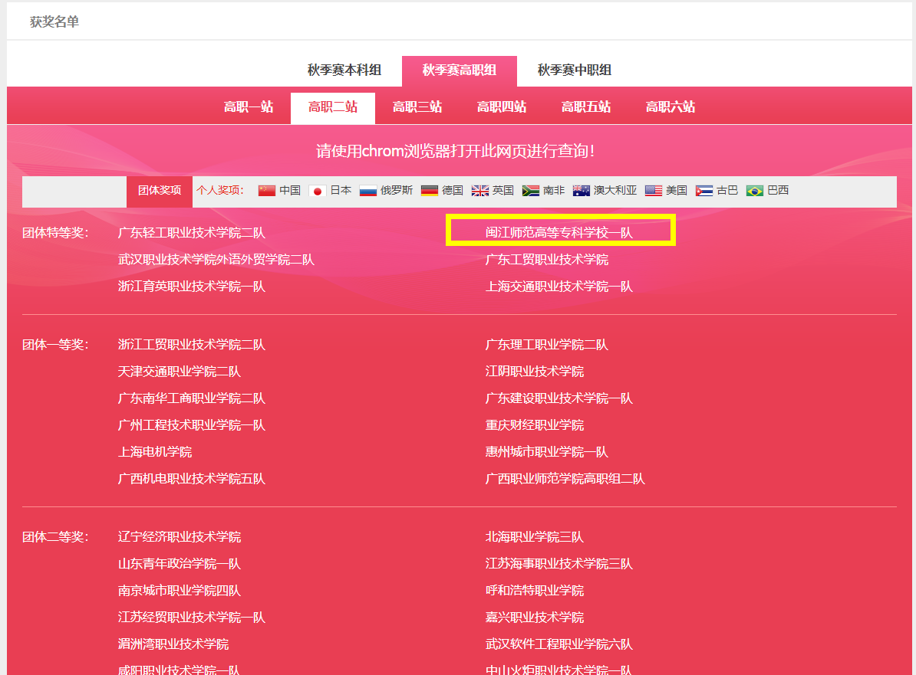Go to the 高职三站 tab
Screen dimensions: 916x675
pyautogui.click(x=417, y=107)
